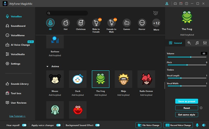Select the Hot category icon
This screenshot has height=129, width=209.
[x=66, y=23]
